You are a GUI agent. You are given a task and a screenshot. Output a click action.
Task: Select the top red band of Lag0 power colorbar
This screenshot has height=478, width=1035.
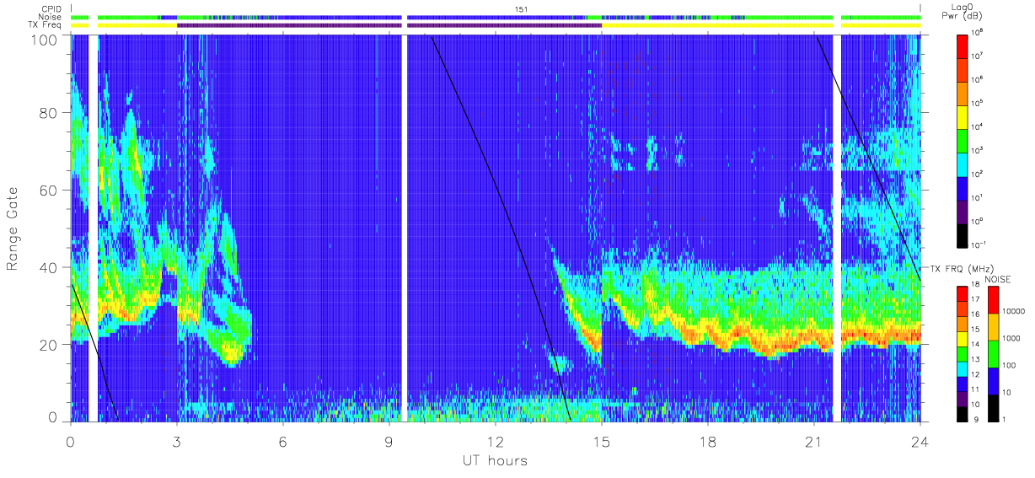(964, 45)
